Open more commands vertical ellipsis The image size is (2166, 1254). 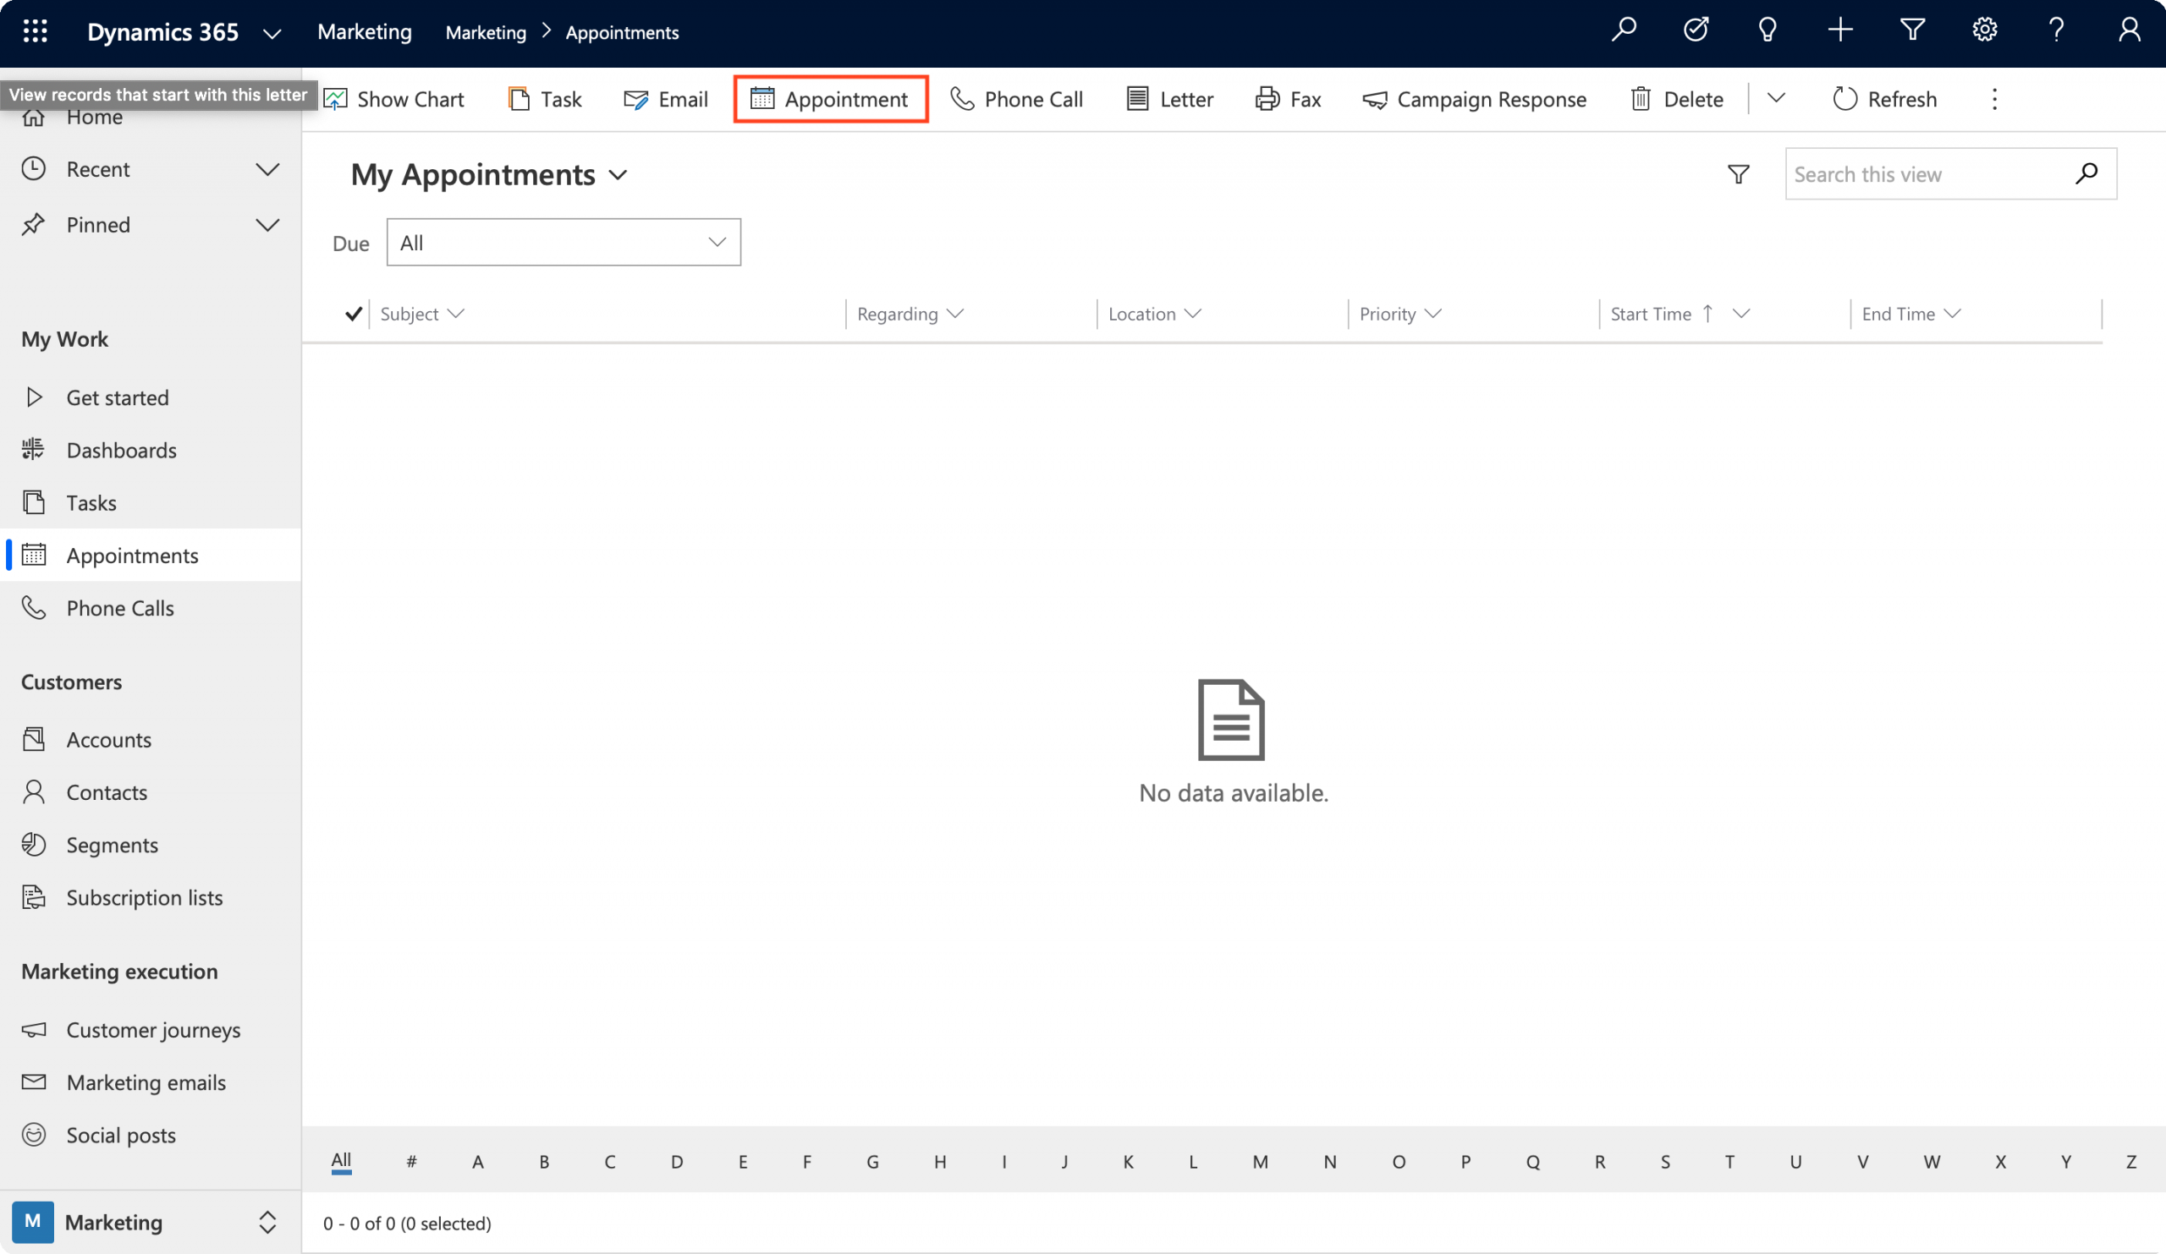tap(1995, 100)
